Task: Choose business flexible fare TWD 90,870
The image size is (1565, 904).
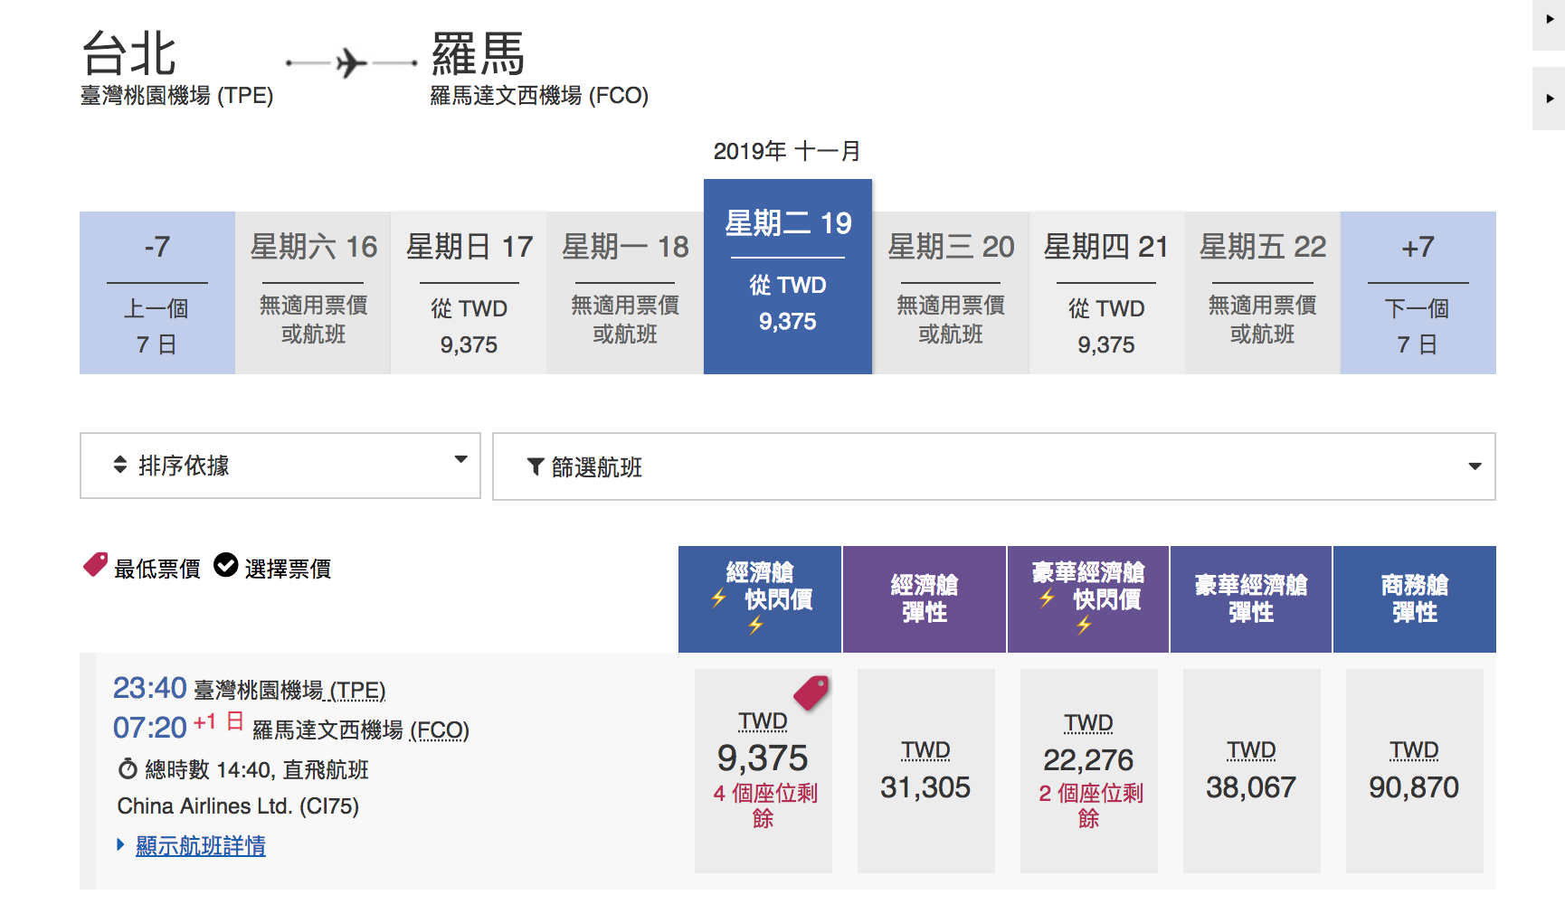Action: (1414, 771)
